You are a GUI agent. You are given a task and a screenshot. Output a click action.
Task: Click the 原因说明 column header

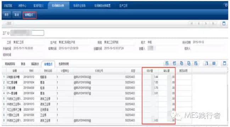point(183,71)
